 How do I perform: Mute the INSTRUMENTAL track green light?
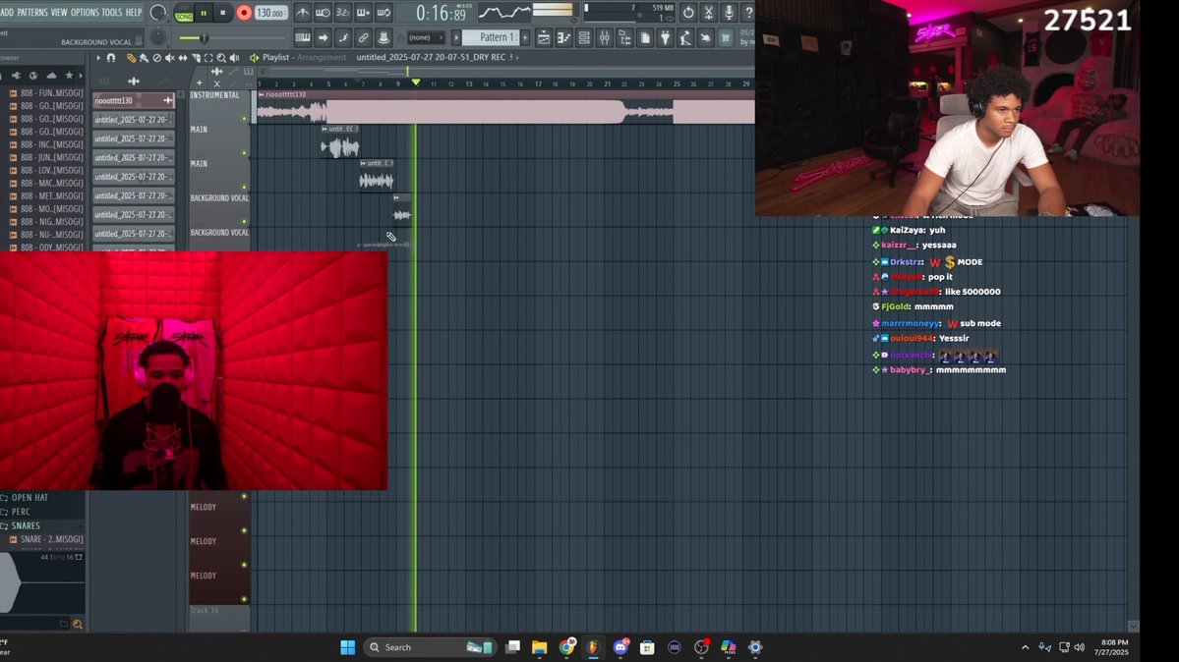click(x=244, y=119)
